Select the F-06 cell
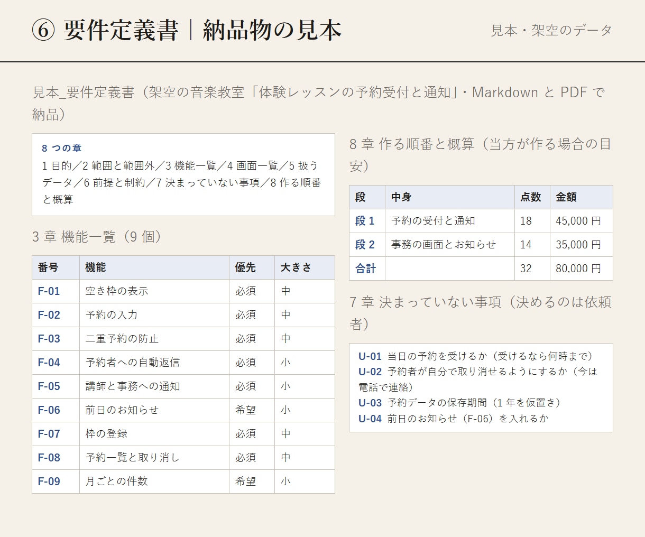The image size is (645, 537). coord(56,410)
